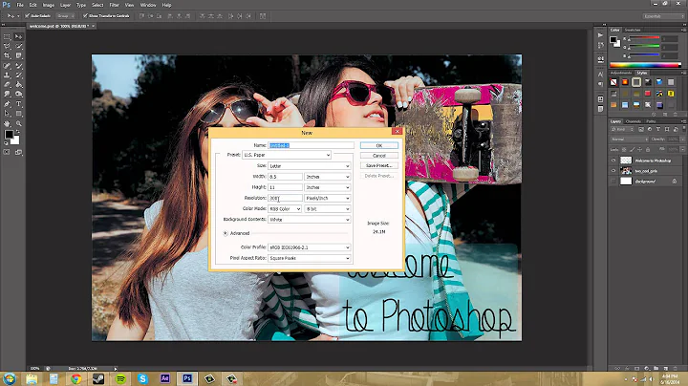Screen dimensions: 688x386
Task: Click the screen mode icon in toolbox
Action: [x=18, y=152]
